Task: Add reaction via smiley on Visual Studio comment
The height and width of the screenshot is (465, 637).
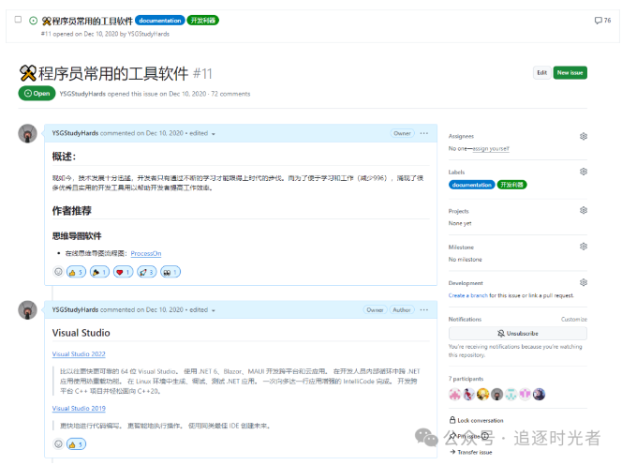Action: 58,443
